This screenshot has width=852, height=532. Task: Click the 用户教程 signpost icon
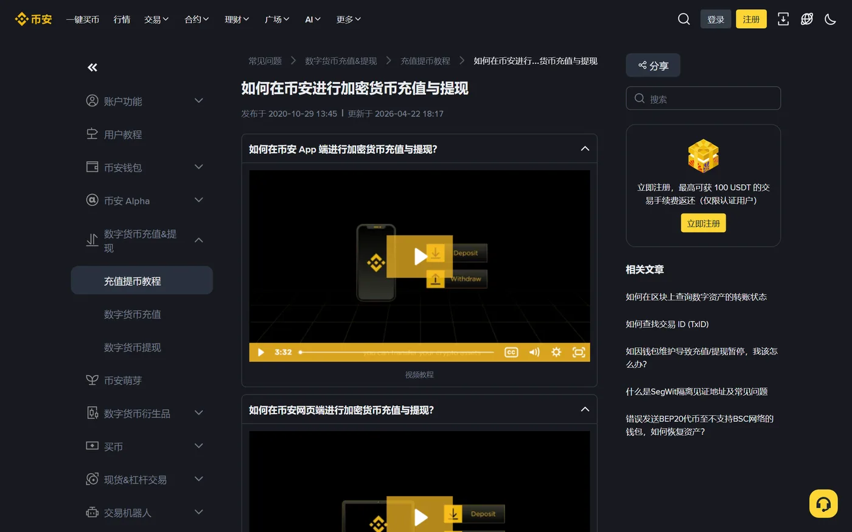pyautogui.click(x=92, y=134)
